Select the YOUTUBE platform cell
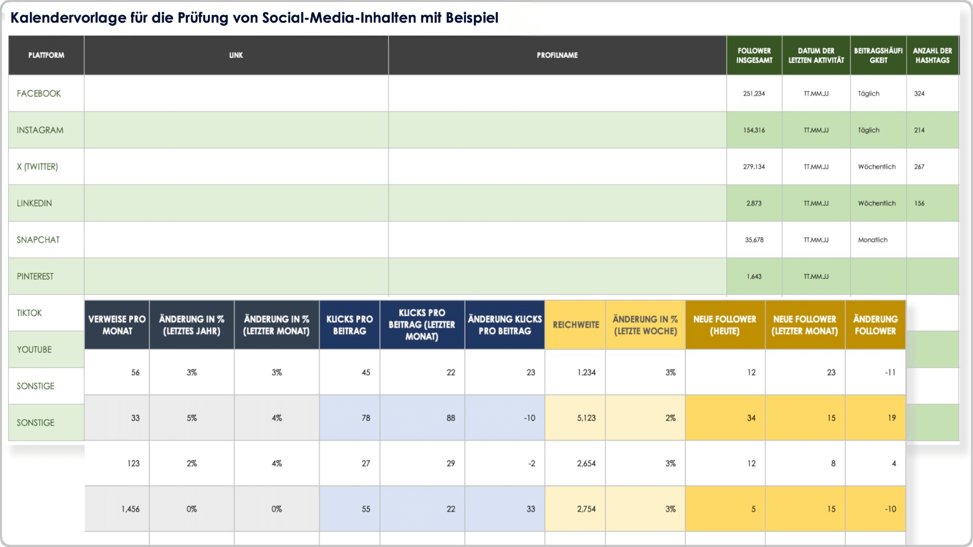The image size is (973, 547). pos(46,349)
